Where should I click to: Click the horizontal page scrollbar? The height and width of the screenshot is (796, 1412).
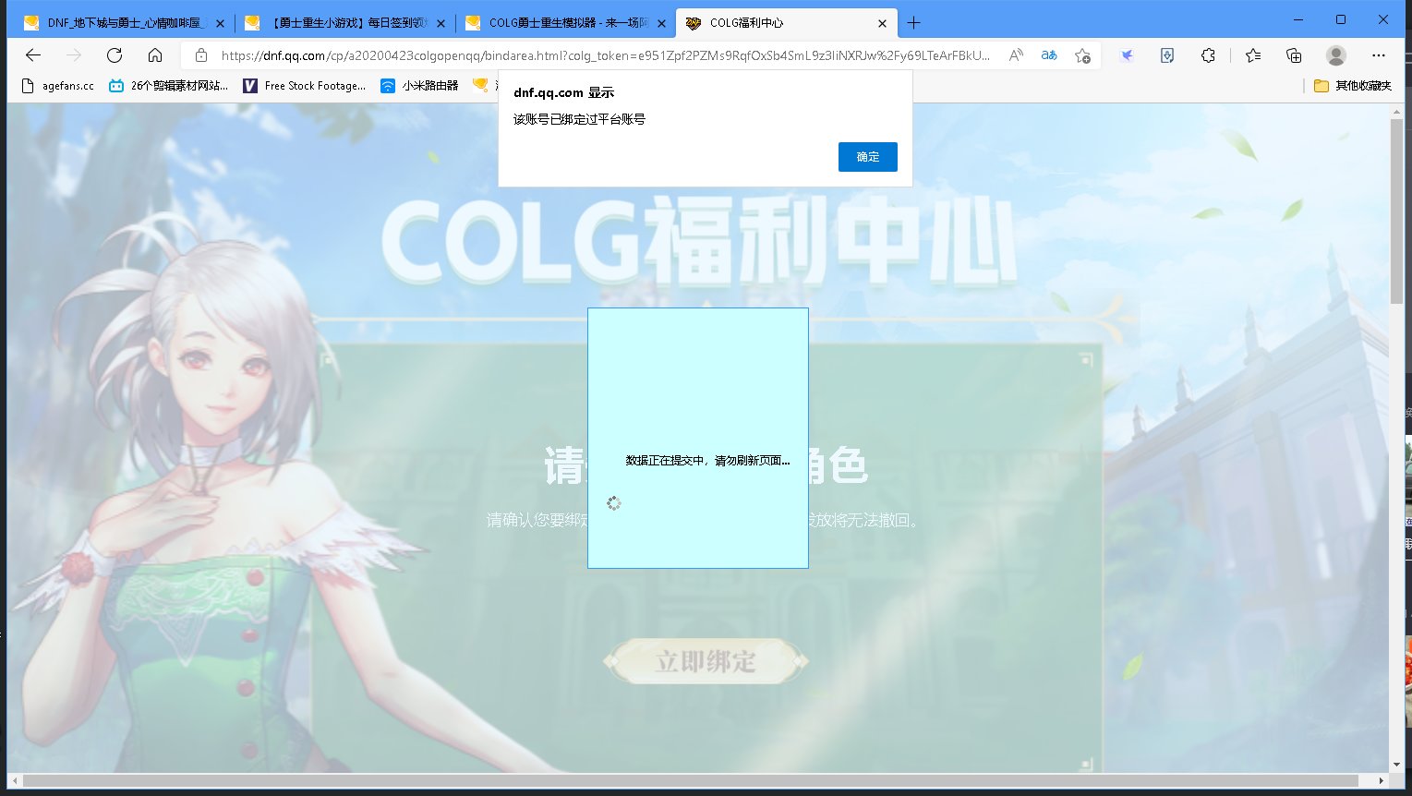693,781
